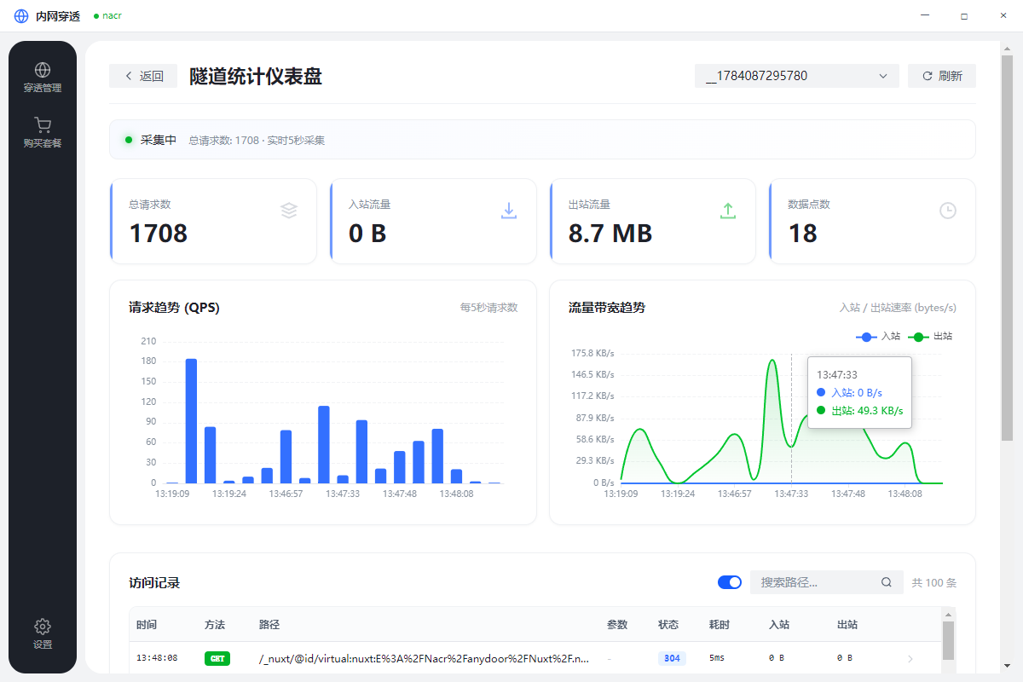Click the 流量带宽趋势 chart title
The height and width of the screenshot is (682, 1023).
point(607,308)
